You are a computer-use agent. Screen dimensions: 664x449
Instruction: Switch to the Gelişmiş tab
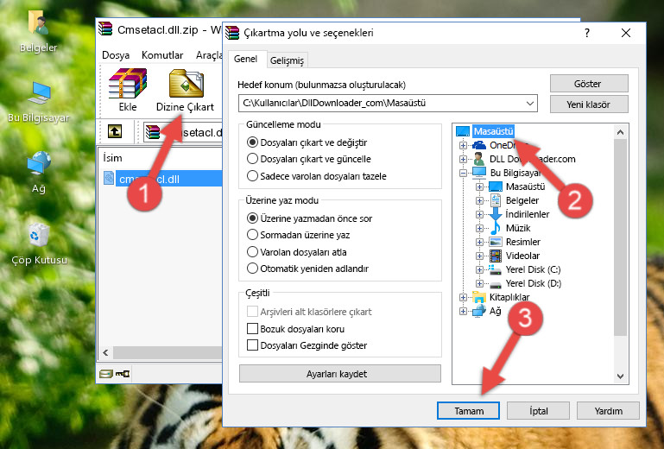(287, 60)
